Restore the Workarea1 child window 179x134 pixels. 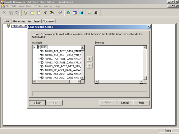[x=172, y=6]
